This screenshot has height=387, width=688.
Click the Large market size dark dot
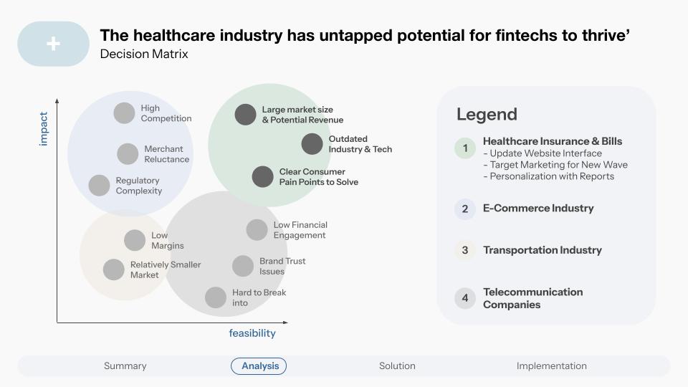[x=245, y=115]
